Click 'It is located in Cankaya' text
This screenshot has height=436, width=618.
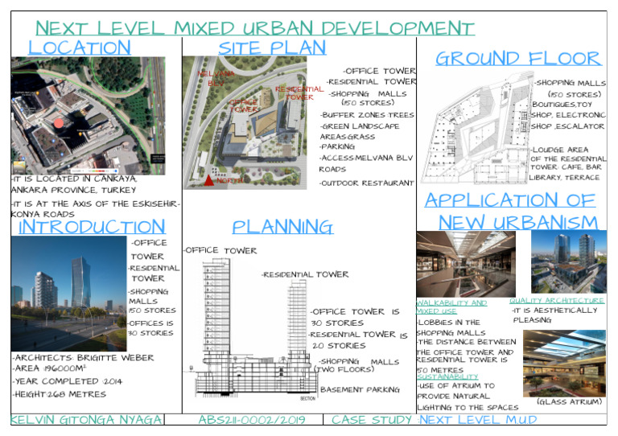(74, 179)
